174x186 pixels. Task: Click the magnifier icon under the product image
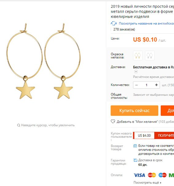pyautogui.click(x=18, y=125)
